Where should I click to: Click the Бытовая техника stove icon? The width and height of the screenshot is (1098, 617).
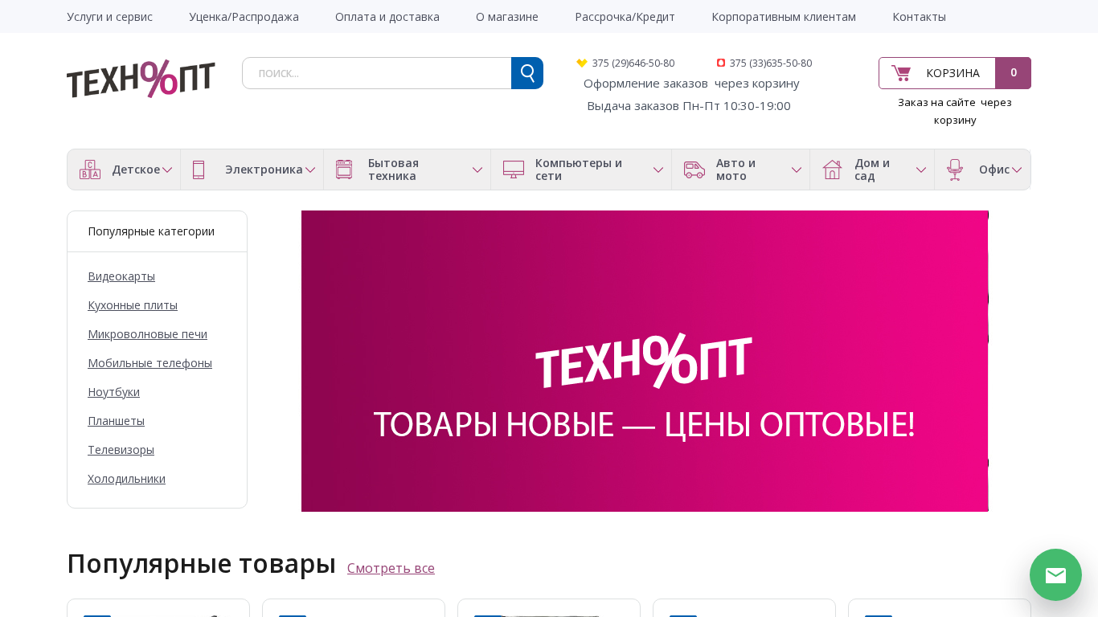pos(344,170)
